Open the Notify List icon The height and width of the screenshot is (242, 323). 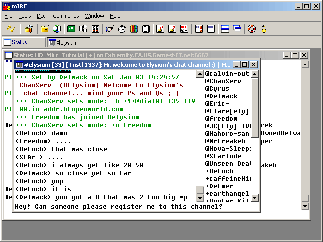coord(199,29)
